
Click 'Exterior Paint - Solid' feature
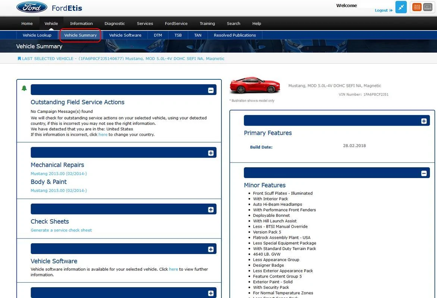click(273, 282)
